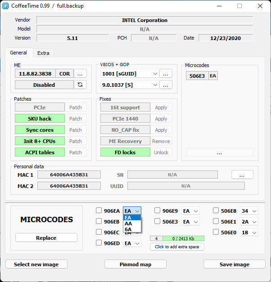Image resolution: width=271 pixels, height=282 pixels.
Task: Minimize the CoffeeTime window
Action: click(x=219, y=6)
